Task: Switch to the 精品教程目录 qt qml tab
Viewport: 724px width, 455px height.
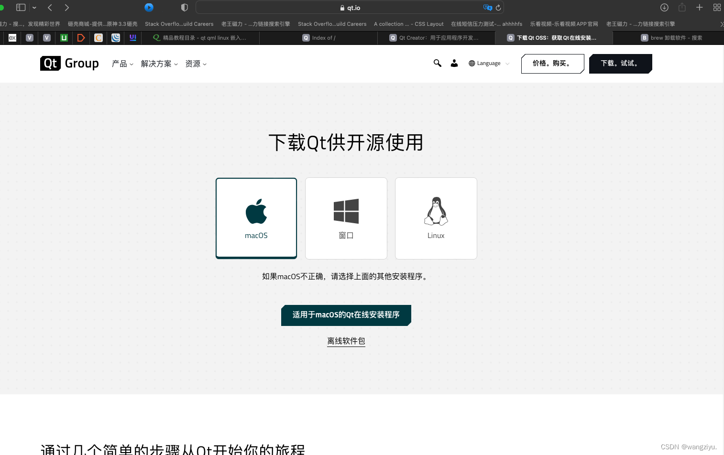Action: click(x=200, y=38)
